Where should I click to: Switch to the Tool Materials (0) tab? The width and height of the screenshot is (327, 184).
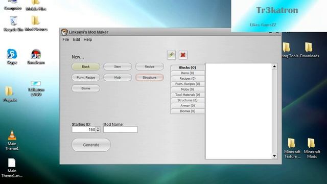188,95
